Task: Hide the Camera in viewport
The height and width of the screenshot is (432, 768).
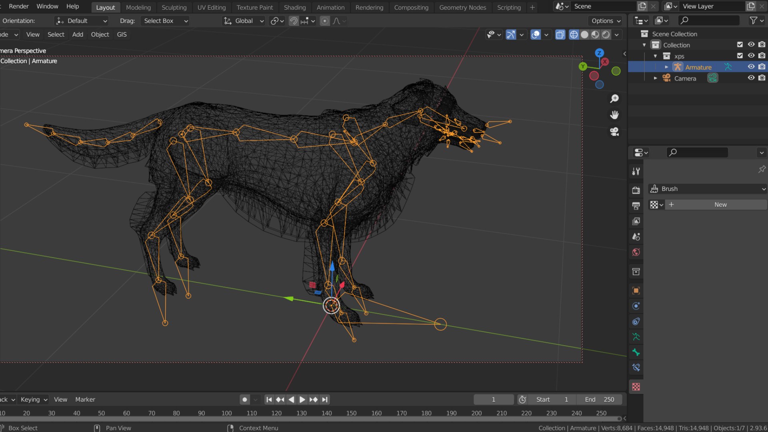Action: (751, 78)
